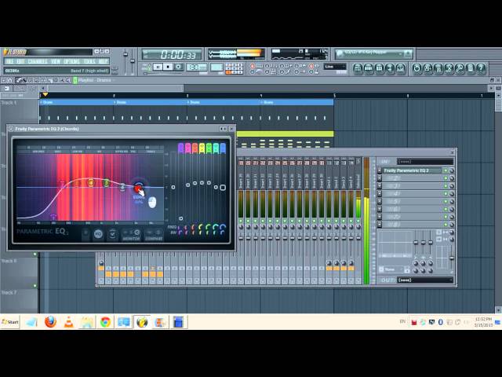Click the yellow band 4 type selector
The height and width of the screenshot is (377, 502).
point(202,148)
